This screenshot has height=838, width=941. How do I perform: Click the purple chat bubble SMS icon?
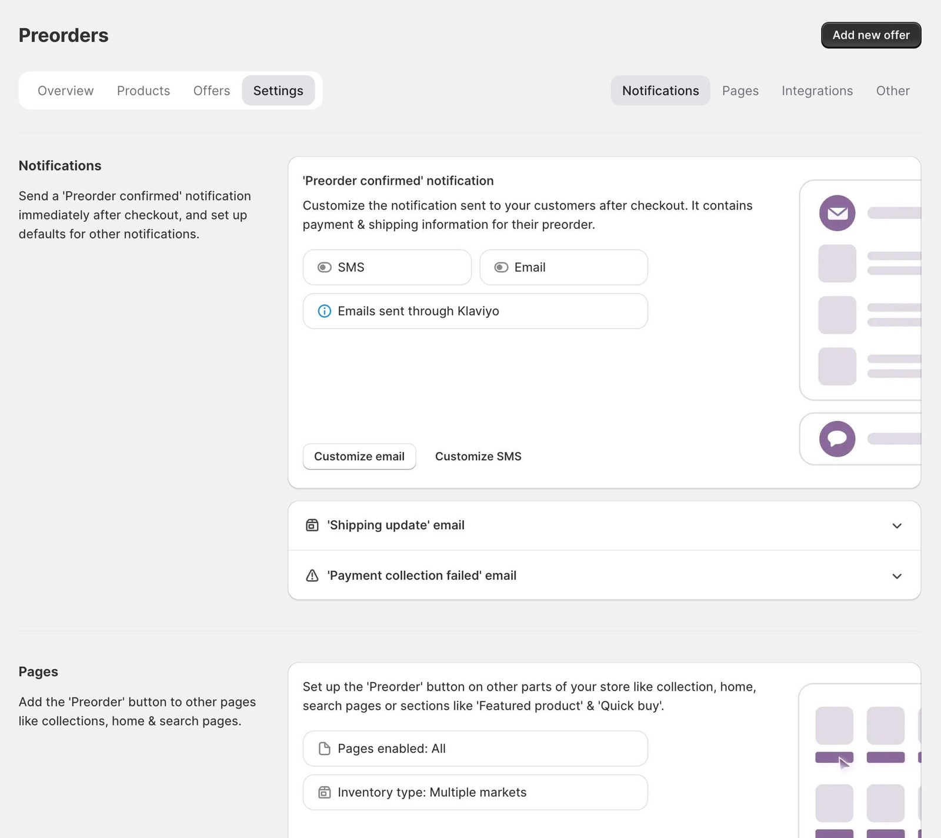coord(837,439)
